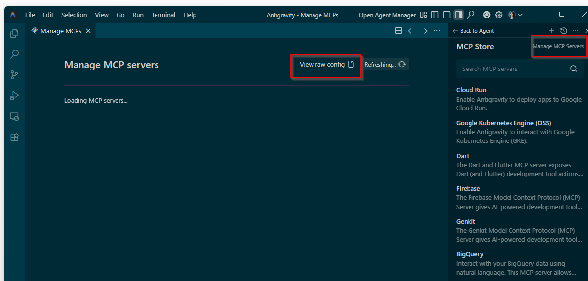Open the Terminal menu

(x=163, y=15)
